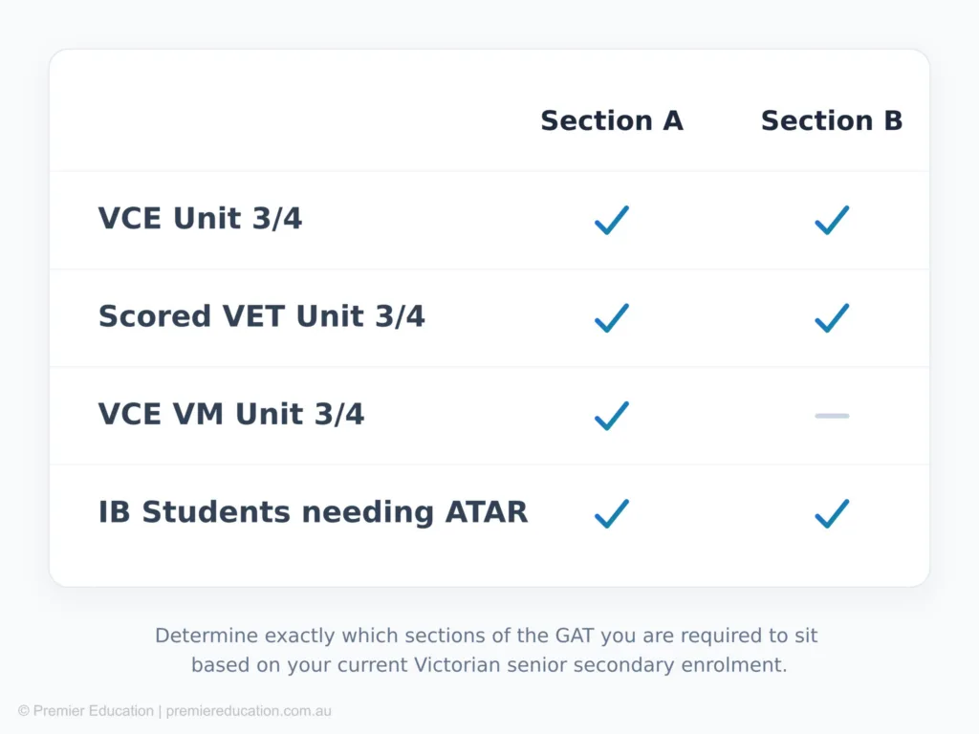This screenshot has width=979, height=734.
Task: Click the IB Students needing ATAR label
Action: [313, 512]
